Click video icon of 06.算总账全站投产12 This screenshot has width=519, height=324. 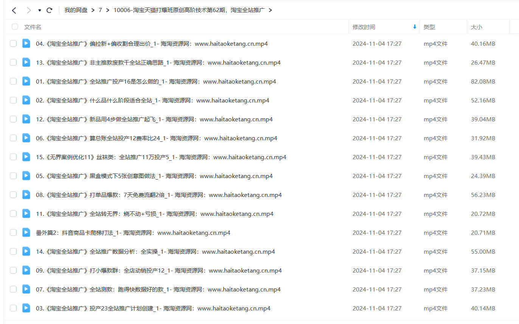[26, 138]
